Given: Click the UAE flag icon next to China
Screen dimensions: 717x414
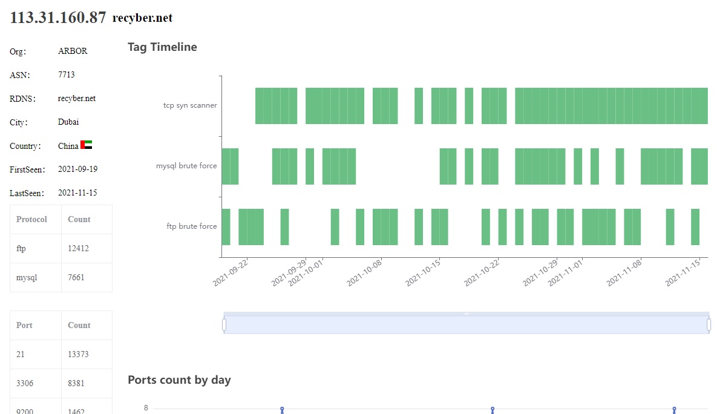Looking at the screenshot, I should click(x=86, y=145).
